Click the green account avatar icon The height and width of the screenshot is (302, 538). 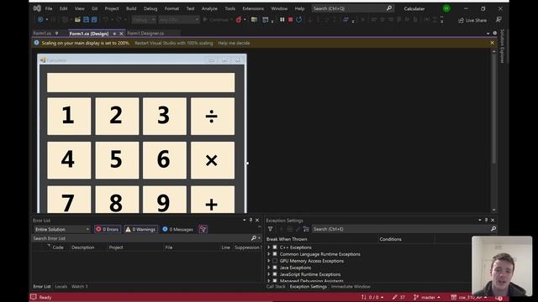pyautogui.click(x=446, y=8)
